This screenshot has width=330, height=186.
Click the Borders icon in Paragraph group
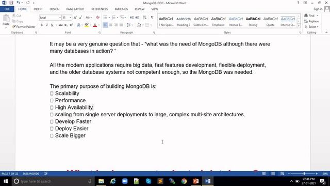(147, 25)
